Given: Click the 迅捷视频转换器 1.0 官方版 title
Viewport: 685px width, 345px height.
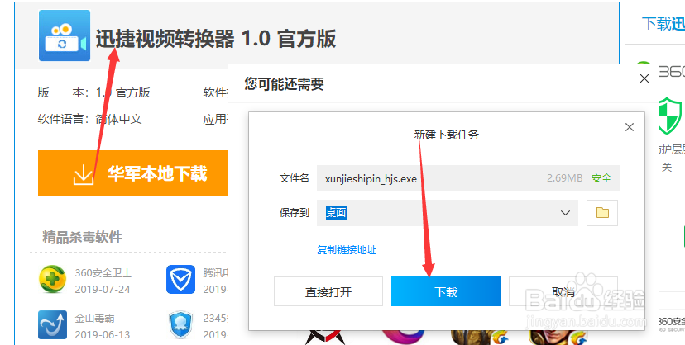Looking at the screenshot, I should point(216,38).
